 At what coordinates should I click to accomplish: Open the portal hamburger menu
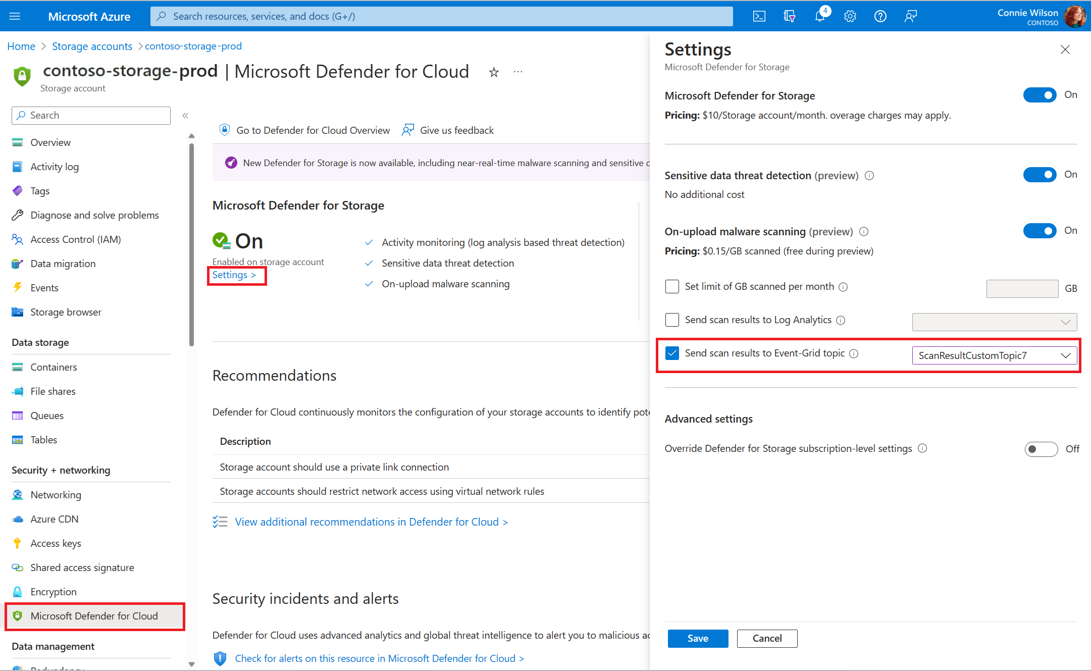click(x=15, y=16)
